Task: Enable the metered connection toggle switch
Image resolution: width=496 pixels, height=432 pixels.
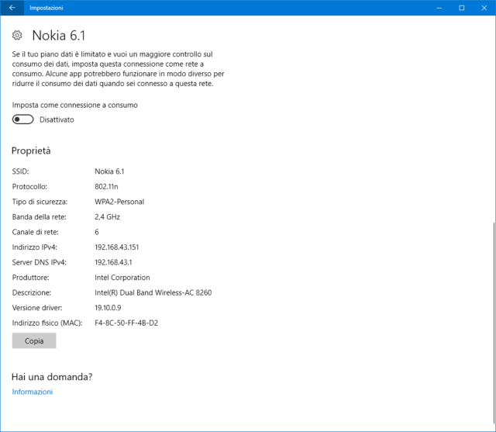Action: point(23,119)
